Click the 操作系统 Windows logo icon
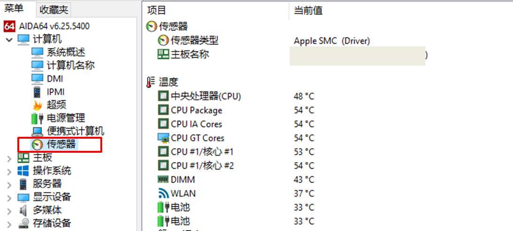This screenshot has width=513, height=231. [23, 171]
